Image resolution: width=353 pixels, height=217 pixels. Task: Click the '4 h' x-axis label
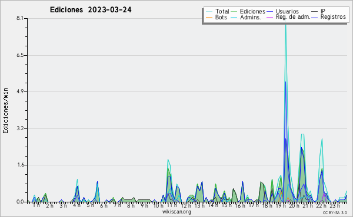click(76, 205)
